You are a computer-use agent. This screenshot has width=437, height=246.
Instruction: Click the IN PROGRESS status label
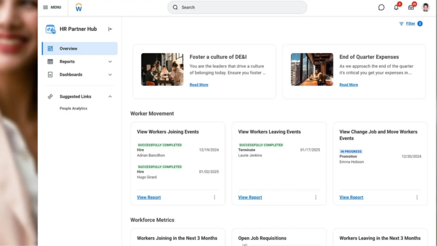(x=351, y=151)
